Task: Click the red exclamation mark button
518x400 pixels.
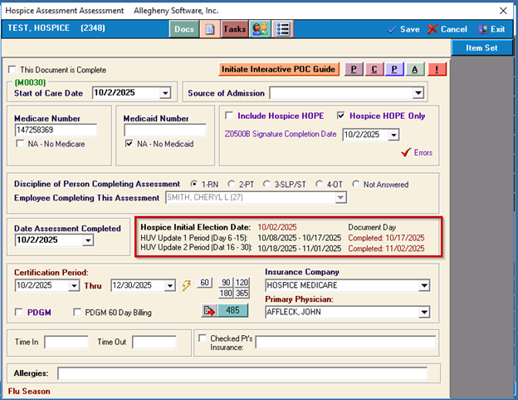Action: 435,69
